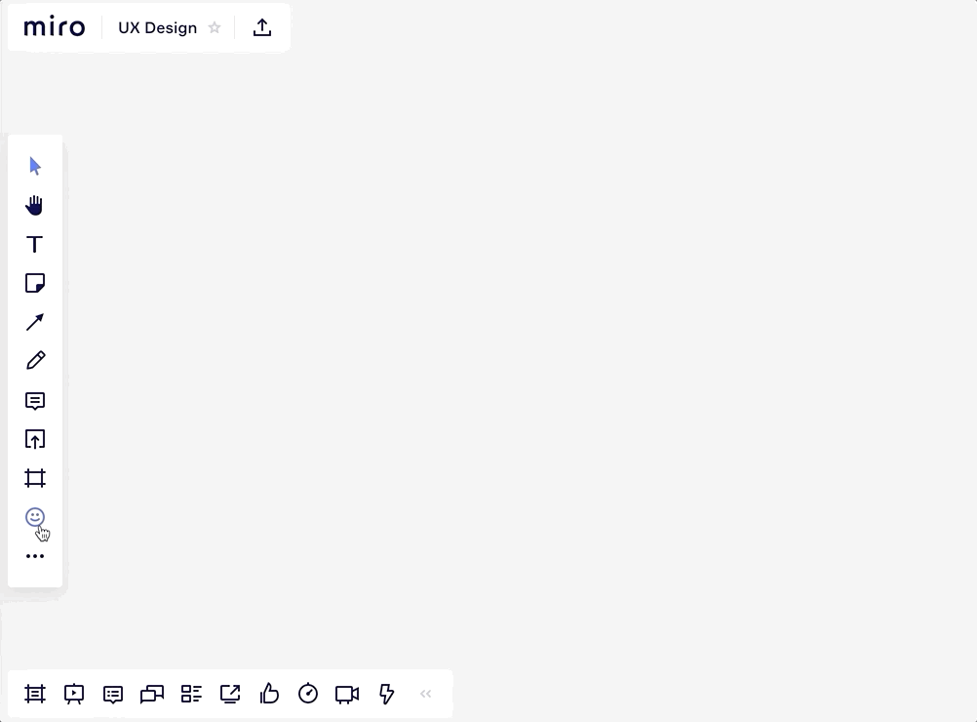Image resolution: width=977 pixels, height=722 pixels.
Task: Select the cursor selection tool
Action: pos(35,166)
